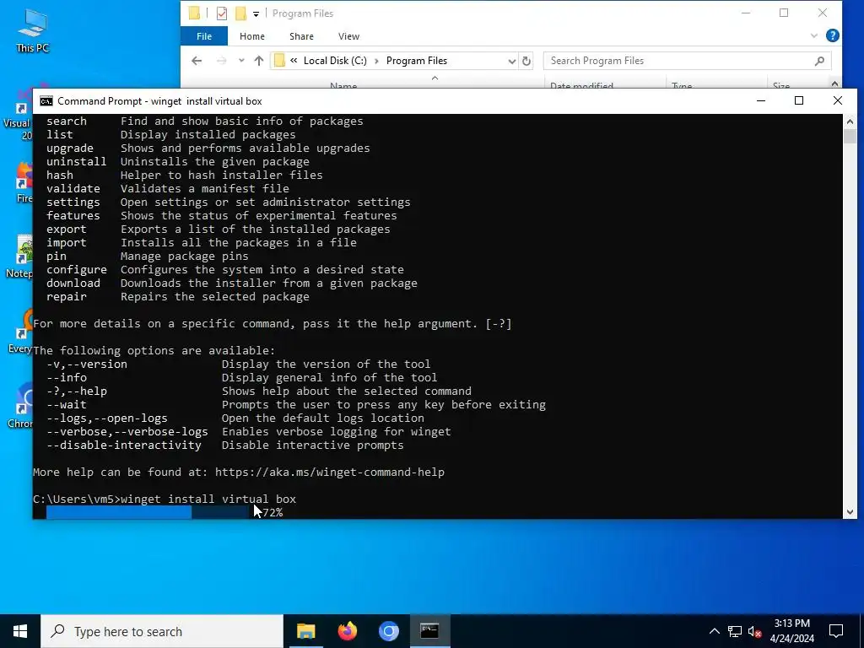
Task: Click the muted volume tray icon
Action: [754, 631]
